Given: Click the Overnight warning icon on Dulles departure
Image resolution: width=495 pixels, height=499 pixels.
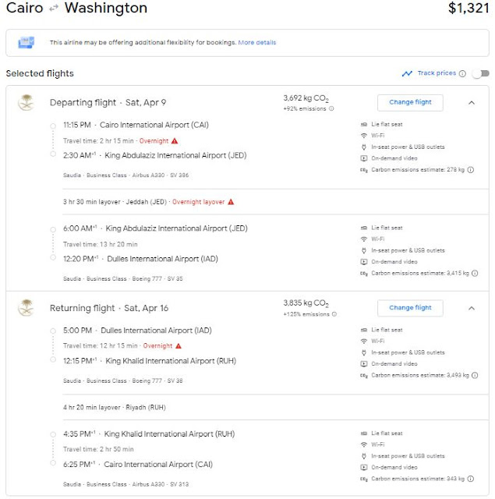Looking at the screenshot, I should pos(179,345).
